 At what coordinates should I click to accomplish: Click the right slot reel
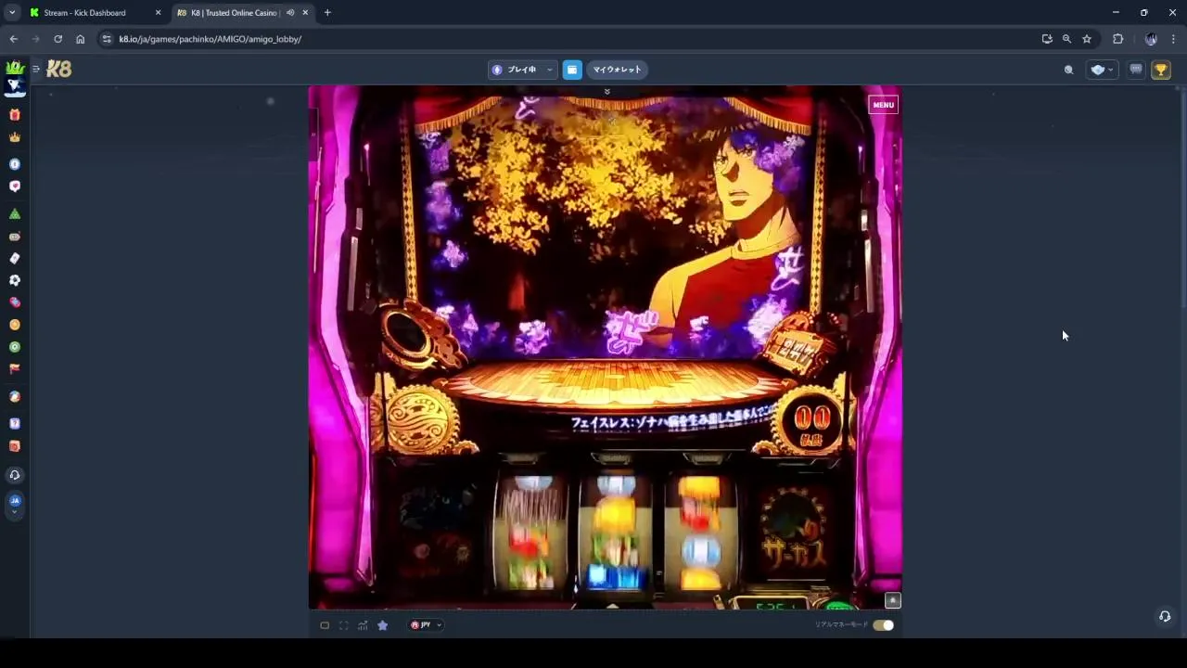tap(700, 533)
